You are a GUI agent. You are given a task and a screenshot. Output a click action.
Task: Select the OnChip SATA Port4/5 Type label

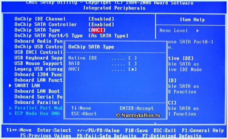tap(48, 36)
